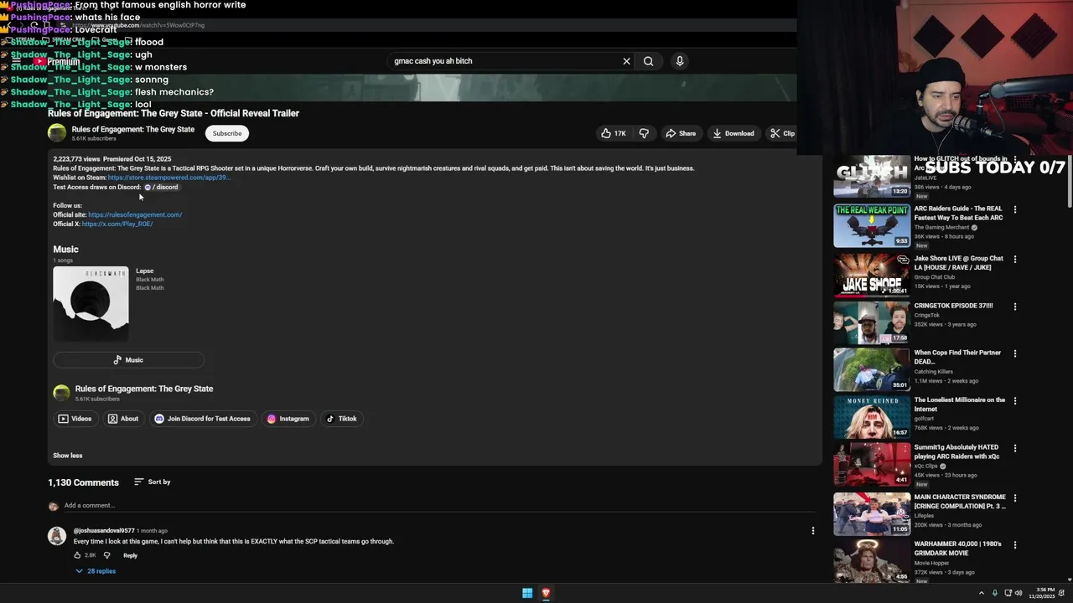Open How to GLITCH video thumbnail

(872, 176)
